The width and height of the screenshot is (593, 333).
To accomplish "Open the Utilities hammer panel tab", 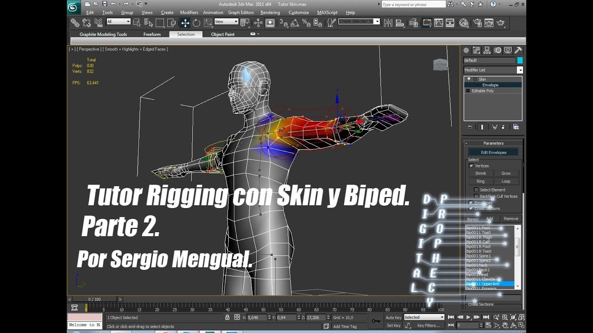I will [x=518, y=50].
